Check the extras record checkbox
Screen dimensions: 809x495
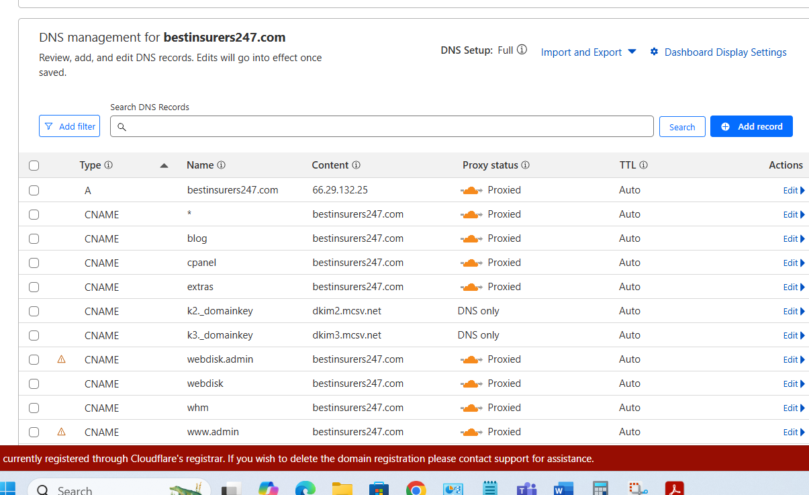click(34, 287)
